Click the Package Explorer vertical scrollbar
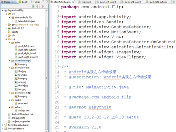176x132 pixels. pos(46,78)
